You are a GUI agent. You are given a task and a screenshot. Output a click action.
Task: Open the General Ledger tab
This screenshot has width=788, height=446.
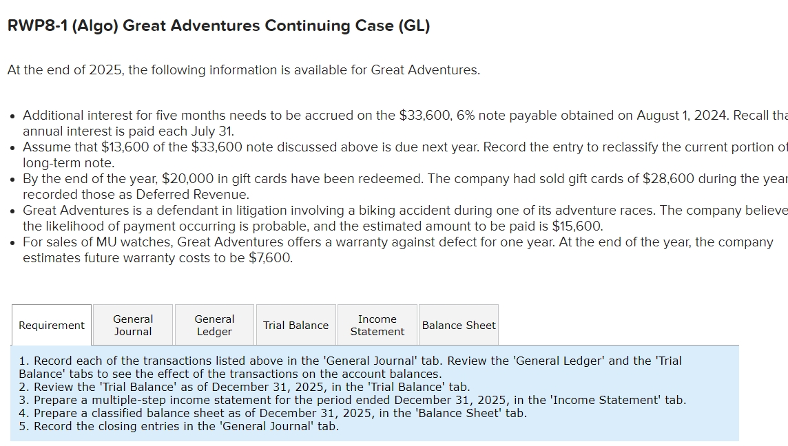click(214, 324)
